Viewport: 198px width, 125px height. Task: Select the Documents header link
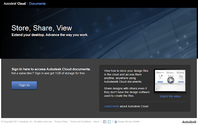[x=37, y=3]
